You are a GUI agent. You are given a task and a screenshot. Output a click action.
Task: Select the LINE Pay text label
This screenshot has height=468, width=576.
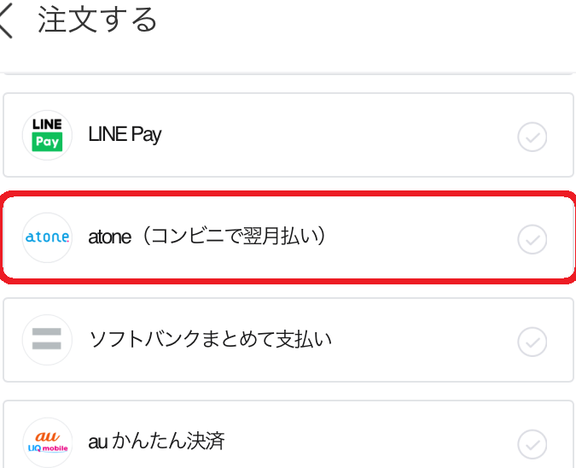pos(125,135)
